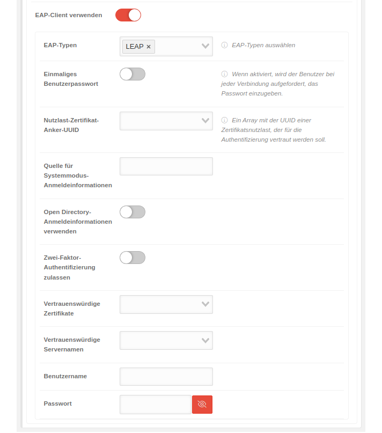Enable Einmaliges Benutzerpasswort toggle
The width and height of the screenshot is (382, 433).
tap(133, 74)
